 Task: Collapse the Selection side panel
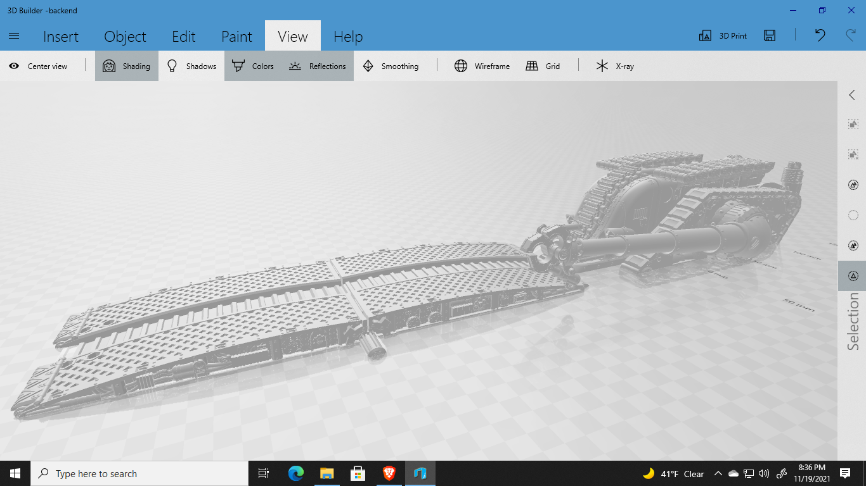pyautogui.click(x=852, y=95)
